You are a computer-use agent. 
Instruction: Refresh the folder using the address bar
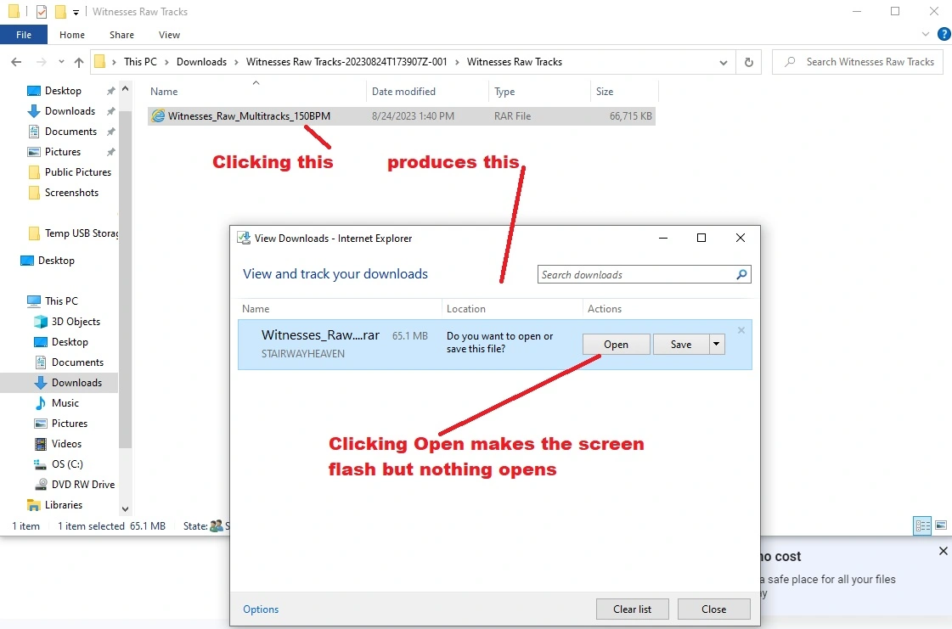click(x=748, y=62)
